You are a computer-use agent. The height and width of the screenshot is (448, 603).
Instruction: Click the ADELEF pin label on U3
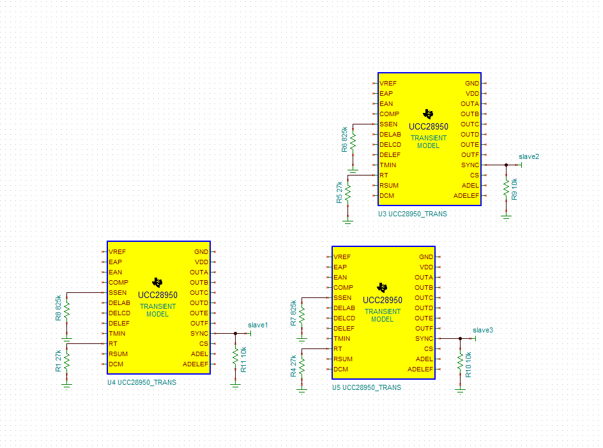(466, 195)
